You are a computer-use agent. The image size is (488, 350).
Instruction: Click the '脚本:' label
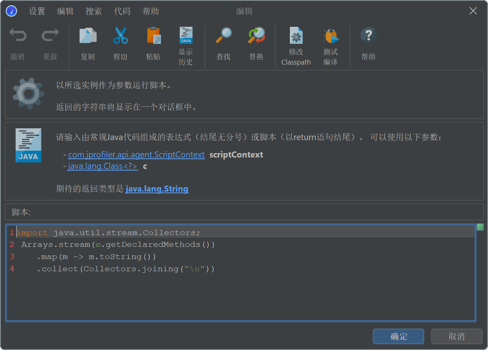coord(21,212)
